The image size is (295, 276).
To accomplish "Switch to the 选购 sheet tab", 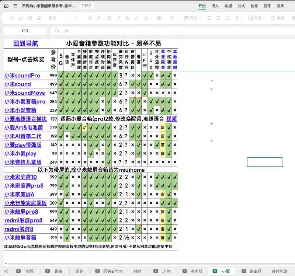I will [x=79, y=271].
